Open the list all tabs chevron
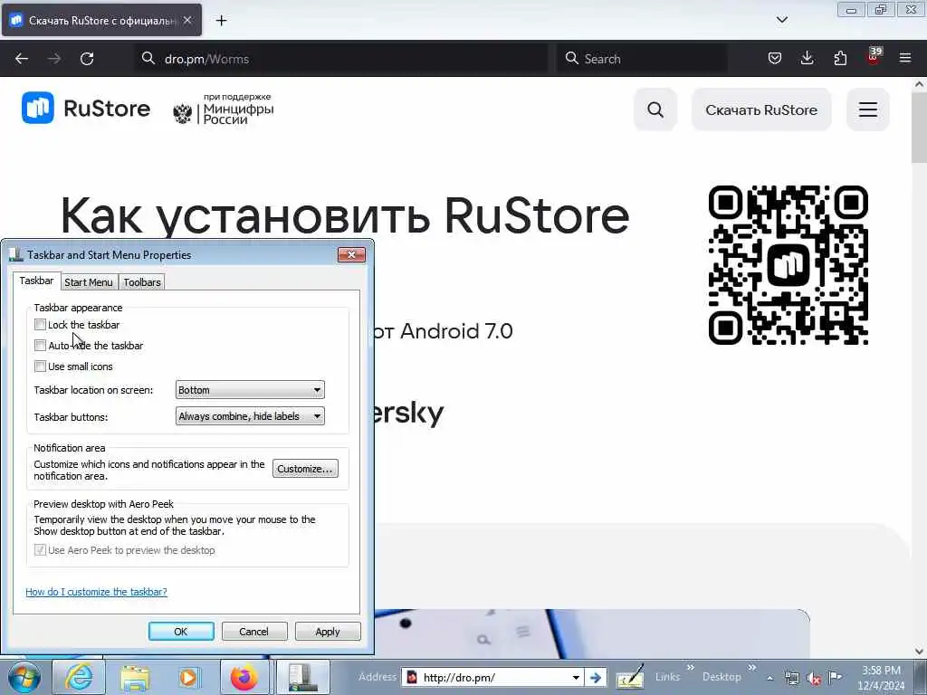The width and height of the screenshot is (927, 695). point(781,20)
